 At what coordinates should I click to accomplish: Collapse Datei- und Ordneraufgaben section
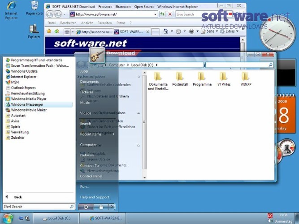pyautogui.click(x=139, y=113)
